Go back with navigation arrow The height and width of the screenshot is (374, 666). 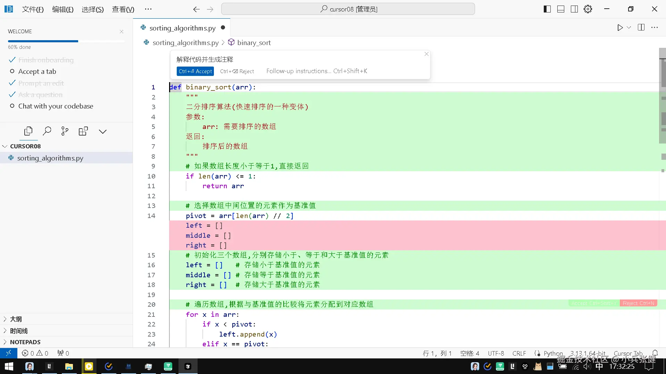tap(196, 9)
